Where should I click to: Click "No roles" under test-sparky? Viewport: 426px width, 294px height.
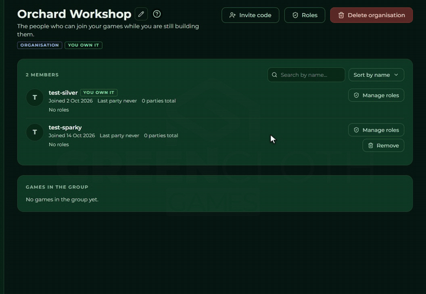coord(59,145)
